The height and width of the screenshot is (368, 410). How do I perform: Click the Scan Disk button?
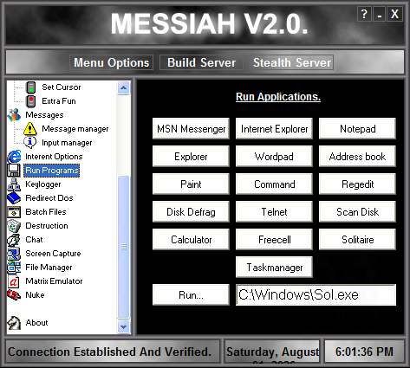pos(357,211)
